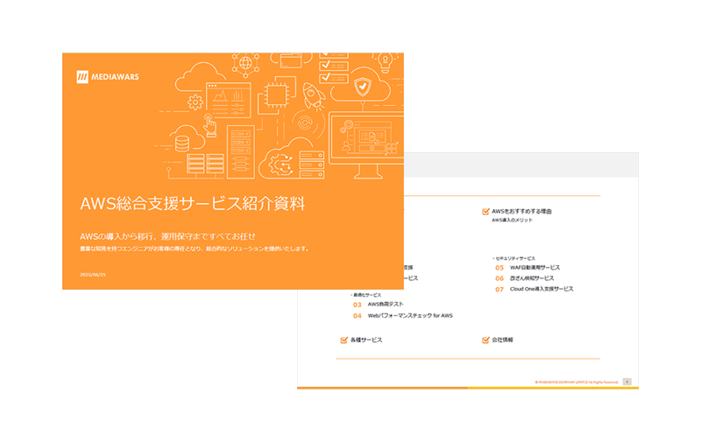Image resolution: width=701 pixels, height=442 pixels.
Task: Click the heading AWSをおすすめする理由
Action: coord(521,211)
